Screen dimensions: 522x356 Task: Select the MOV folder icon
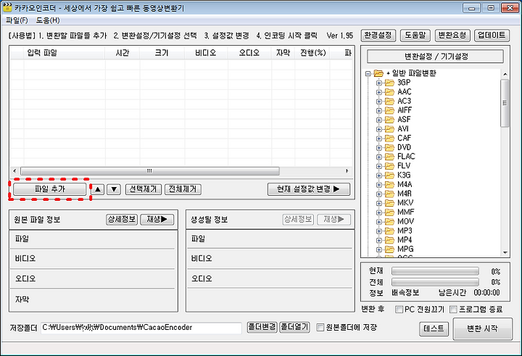(x=389, y=221)
